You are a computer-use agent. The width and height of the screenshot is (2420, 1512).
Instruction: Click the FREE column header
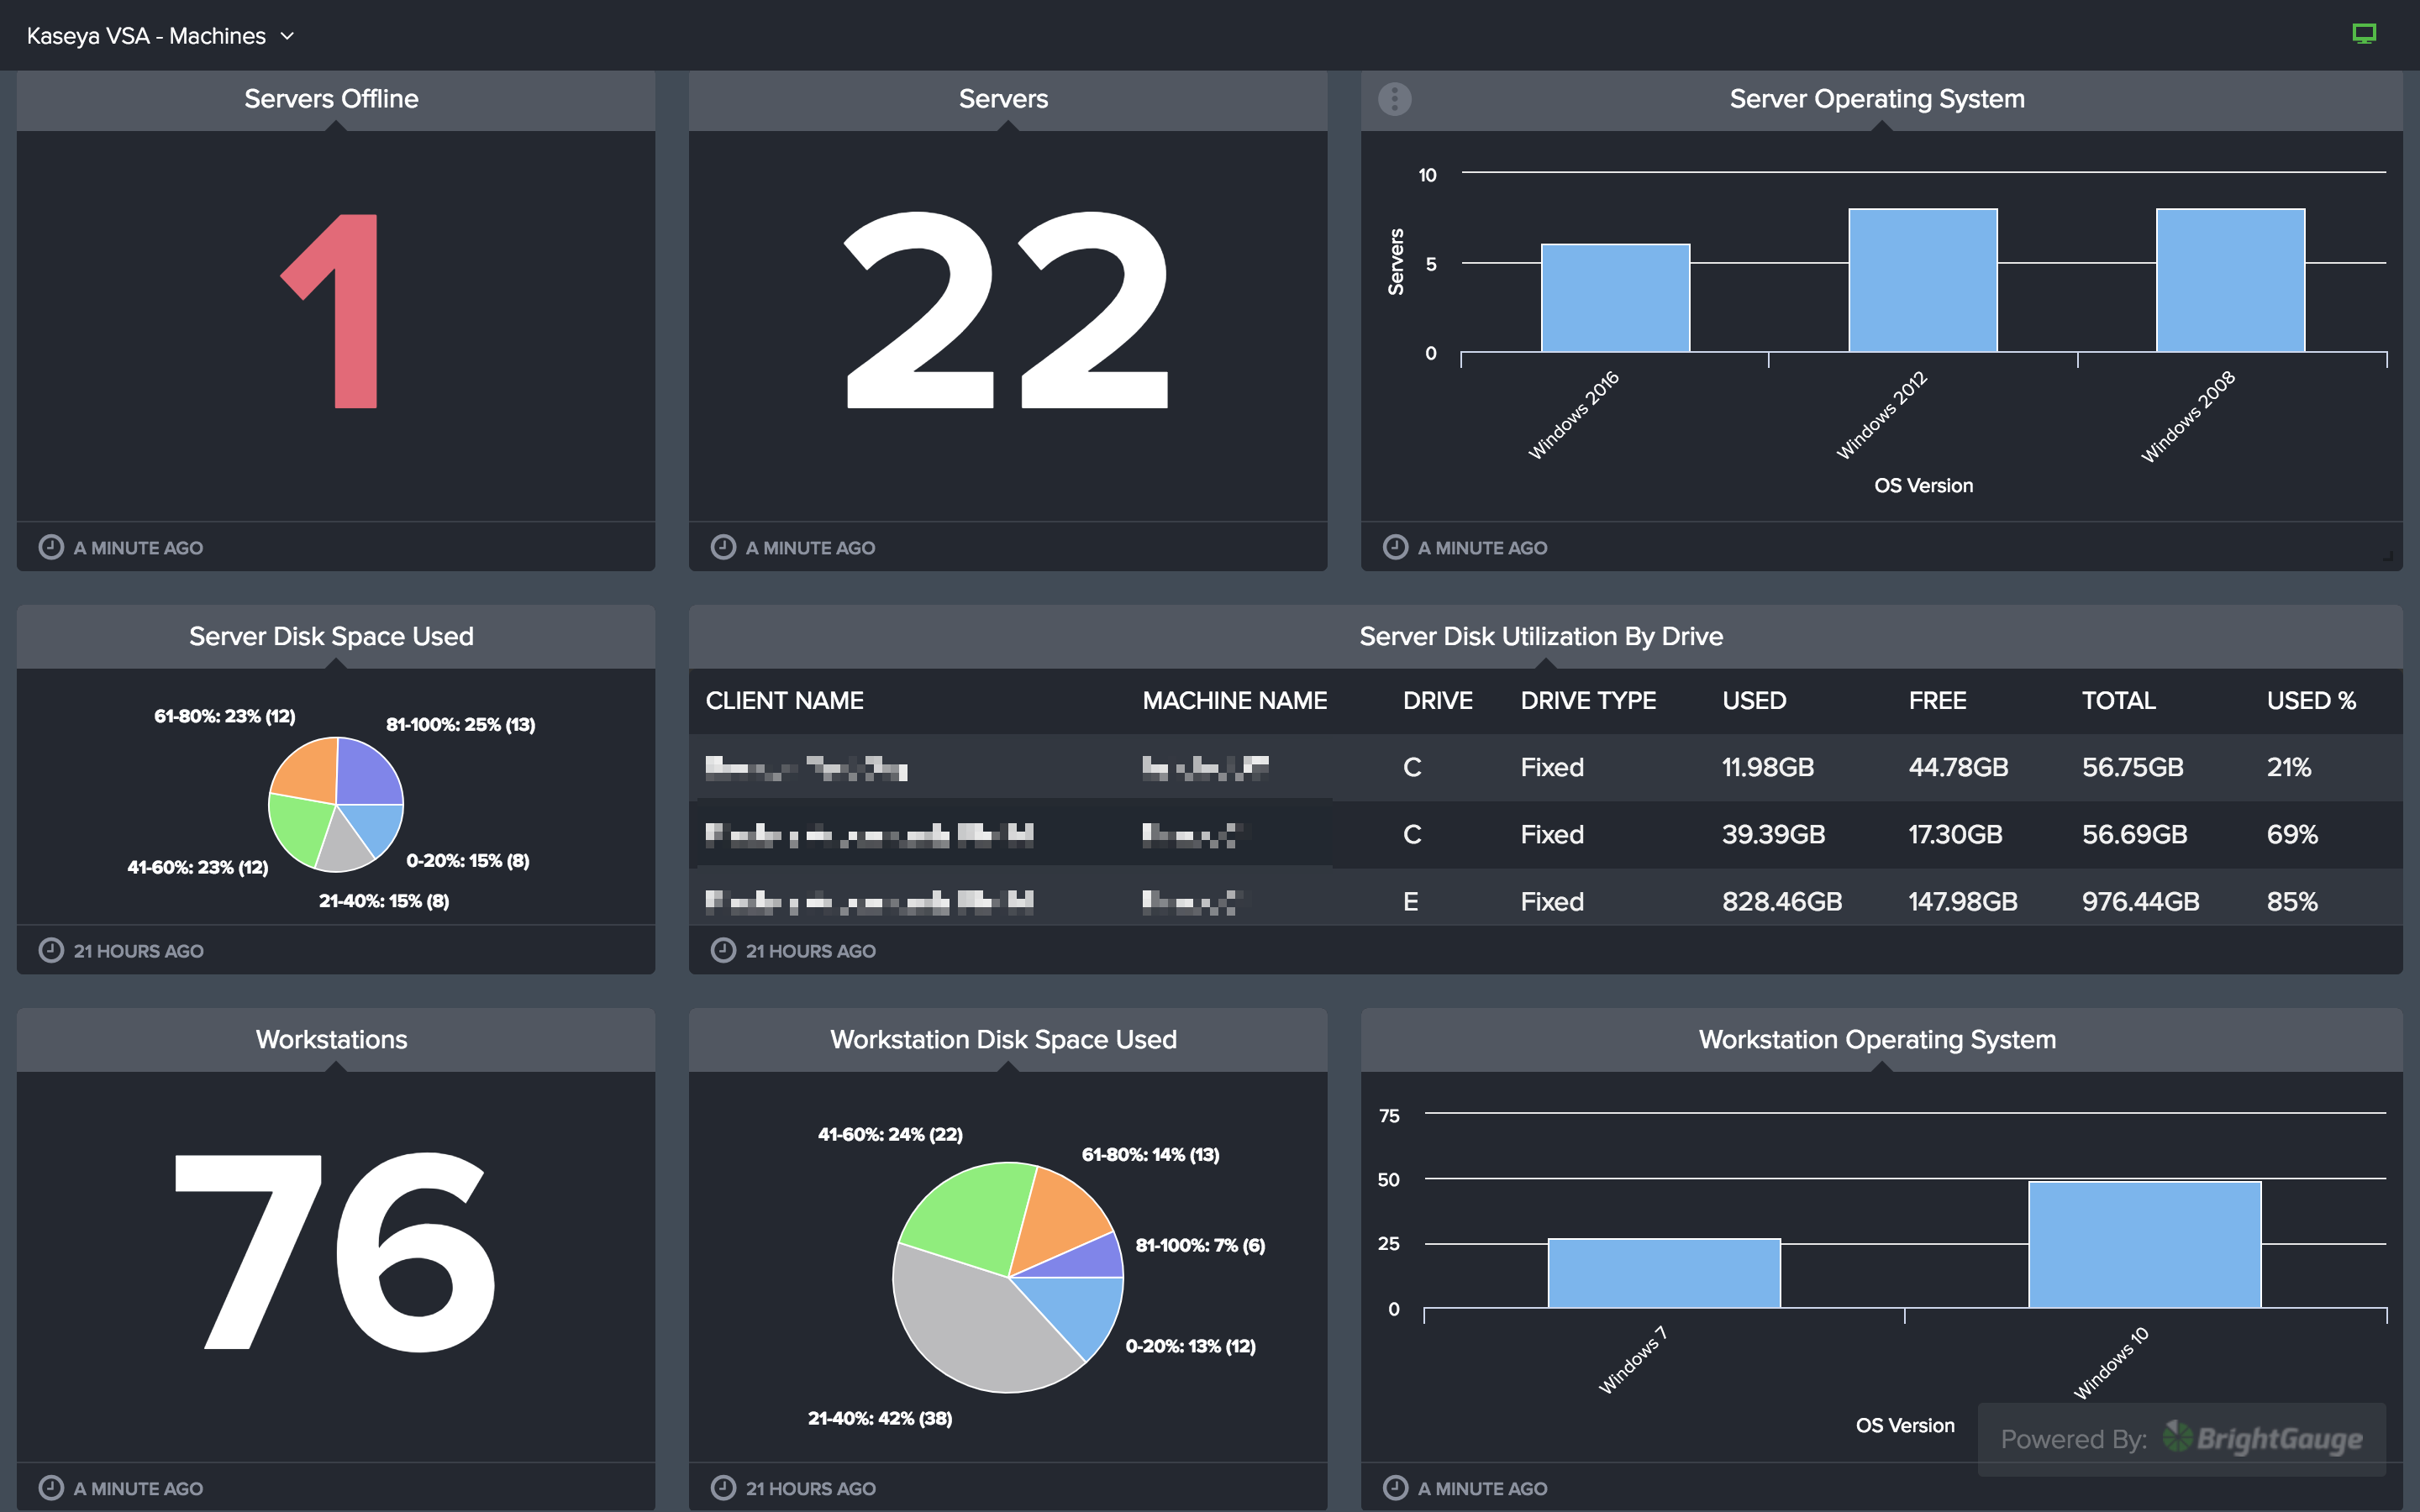pos(1937,700)
